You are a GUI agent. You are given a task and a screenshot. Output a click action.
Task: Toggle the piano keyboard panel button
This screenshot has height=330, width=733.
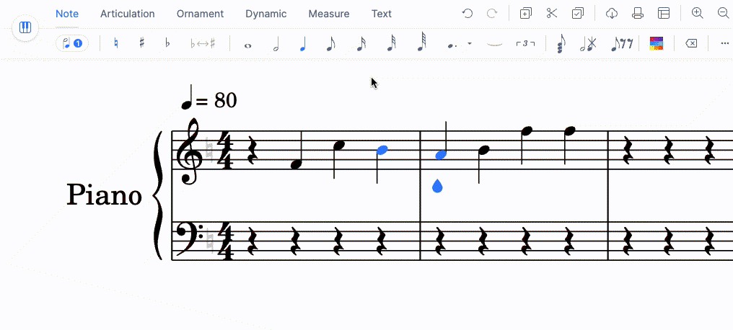pyautogui.click(x=25, y=28)
